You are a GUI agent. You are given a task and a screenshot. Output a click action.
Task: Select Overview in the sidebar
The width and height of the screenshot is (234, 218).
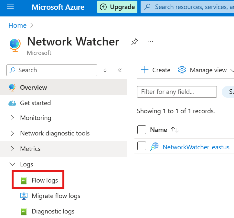(64, 87)
